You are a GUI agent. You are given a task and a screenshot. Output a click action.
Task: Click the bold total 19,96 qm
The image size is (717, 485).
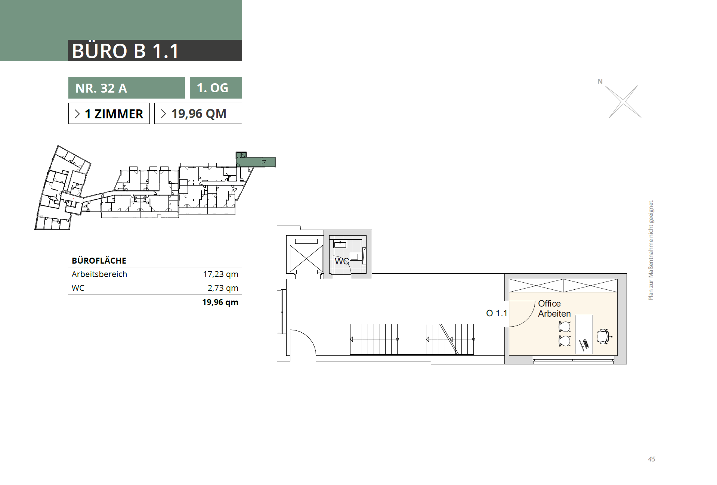[x=220, y=302]
